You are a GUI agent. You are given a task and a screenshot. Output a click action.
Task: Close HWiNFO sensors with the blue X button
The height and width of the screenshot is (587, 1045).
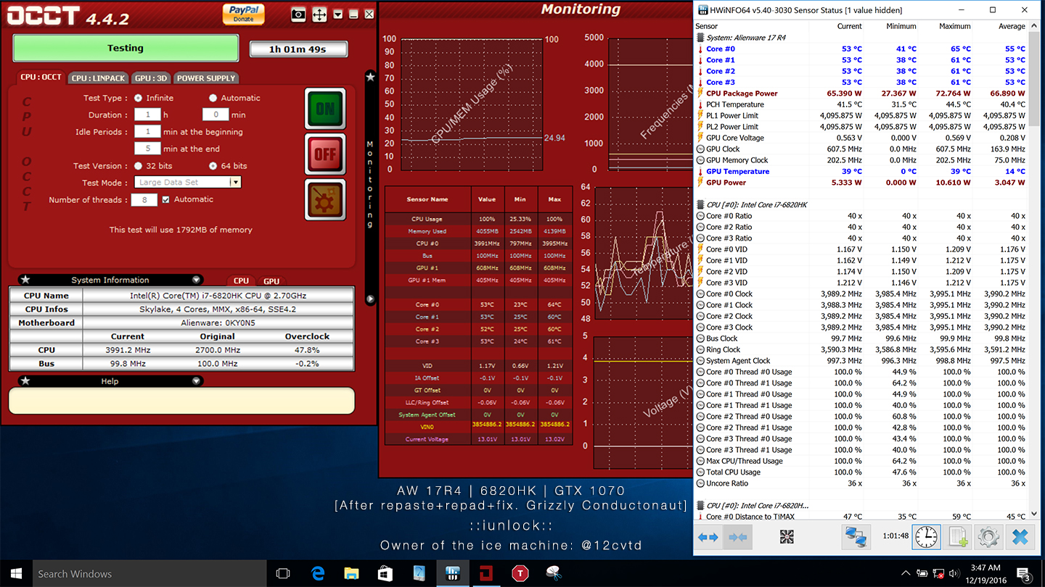click(x=1020, y=537)
